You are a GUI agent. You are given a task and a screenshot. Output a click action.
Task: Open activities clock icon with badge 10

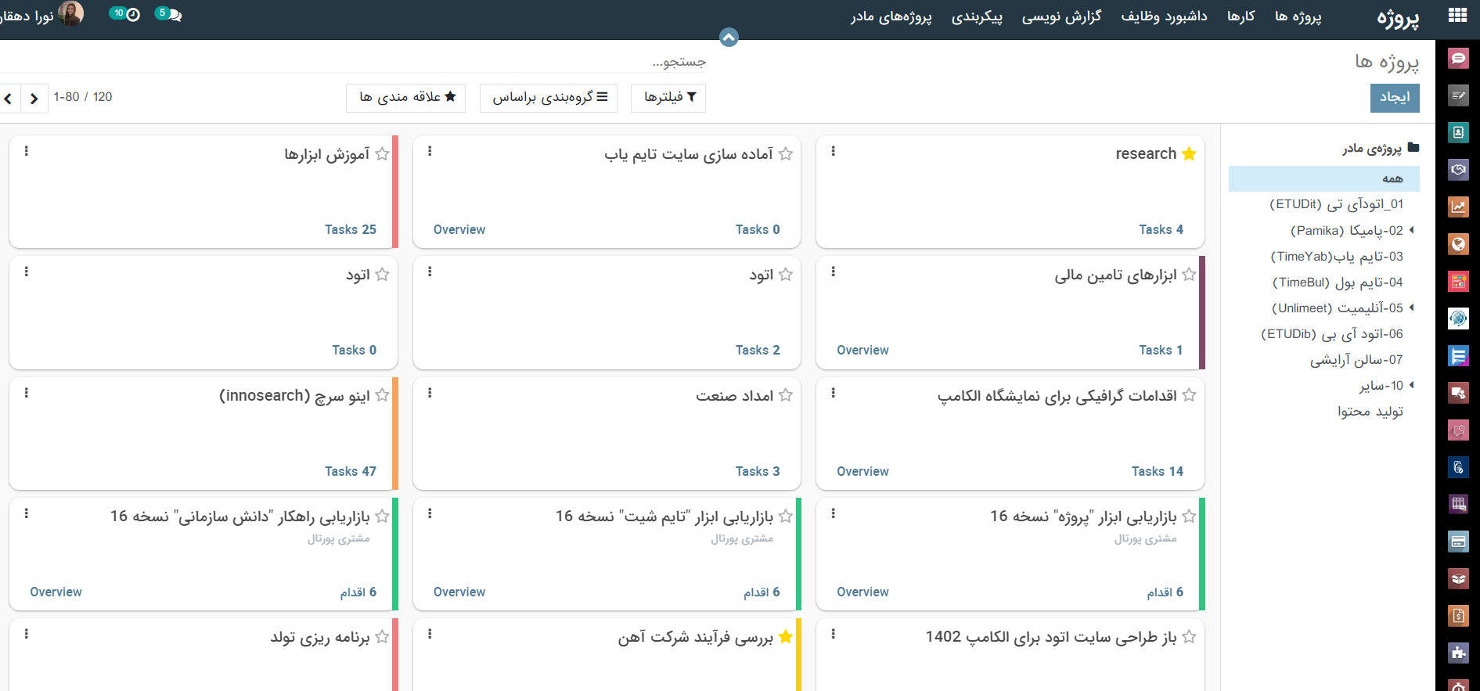[x=125, y=14]
